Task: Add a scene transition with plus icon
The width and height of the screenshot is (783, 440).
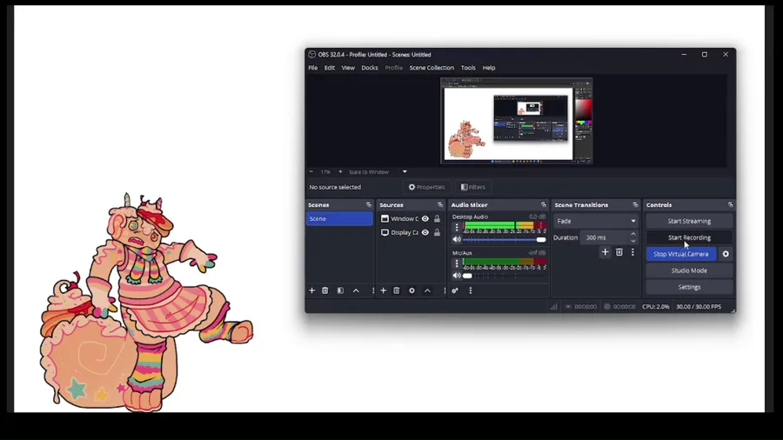Action: tap(606, 252)
